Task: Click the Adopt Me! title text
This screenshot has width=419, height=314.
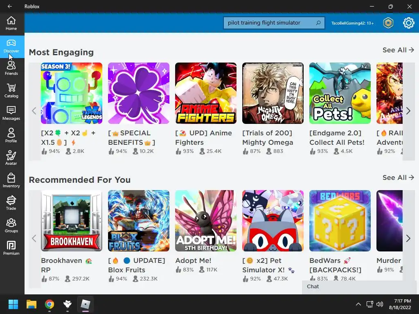Action: [193, 260]
